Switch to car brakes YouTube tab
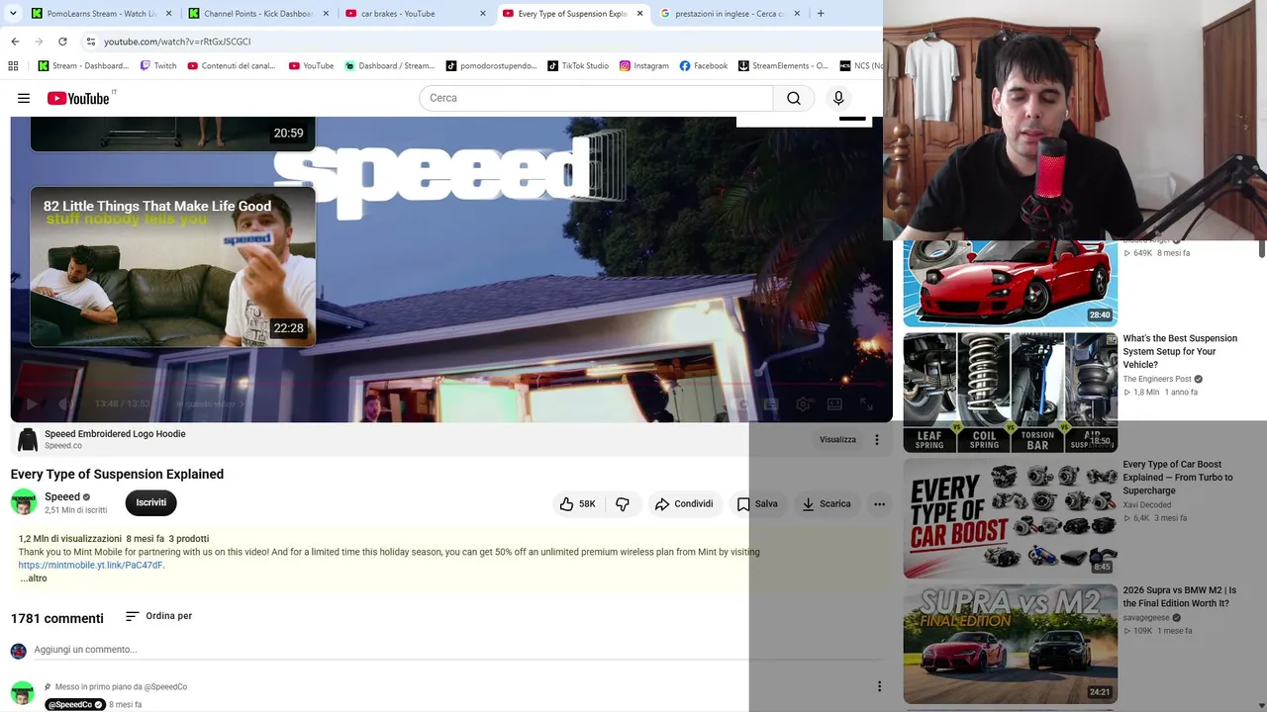Screen dimensions: 1267x712 click(415, 14)
